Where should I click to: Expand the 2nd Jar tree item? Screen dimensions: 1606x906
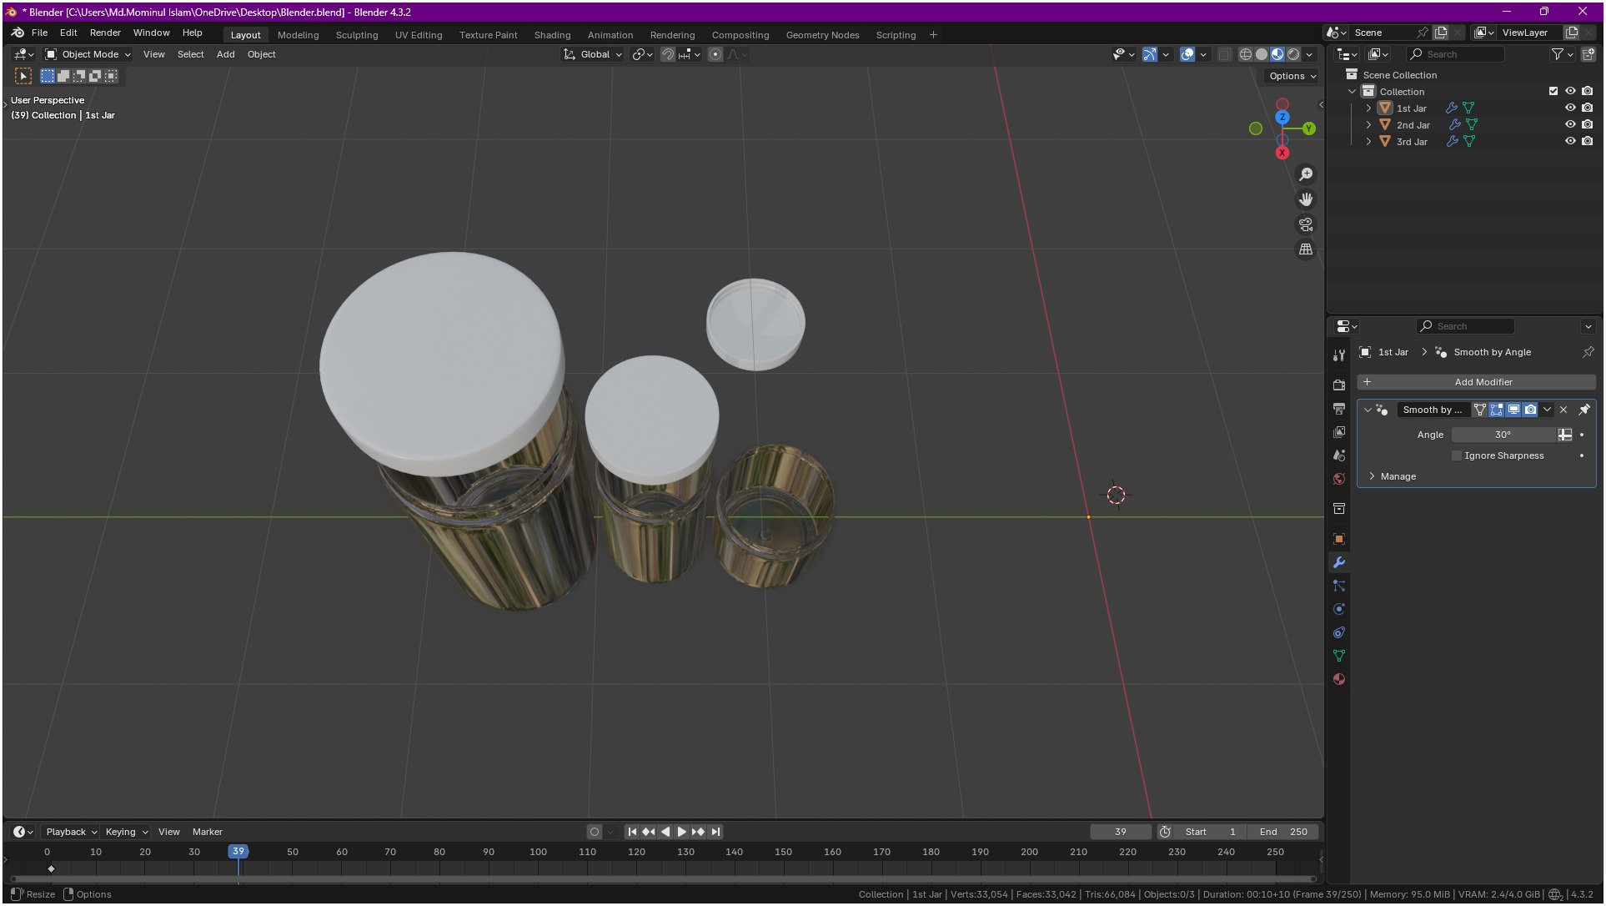click(1368, 124)
